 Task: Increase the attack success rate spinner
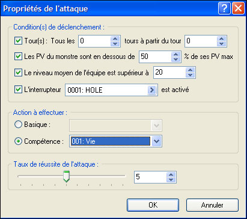tap(171, 174)
